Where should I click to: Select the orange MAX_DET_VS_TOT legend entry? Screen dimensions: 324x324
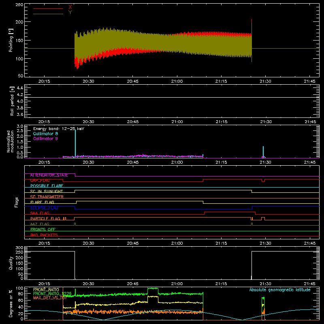coord(50,298)
